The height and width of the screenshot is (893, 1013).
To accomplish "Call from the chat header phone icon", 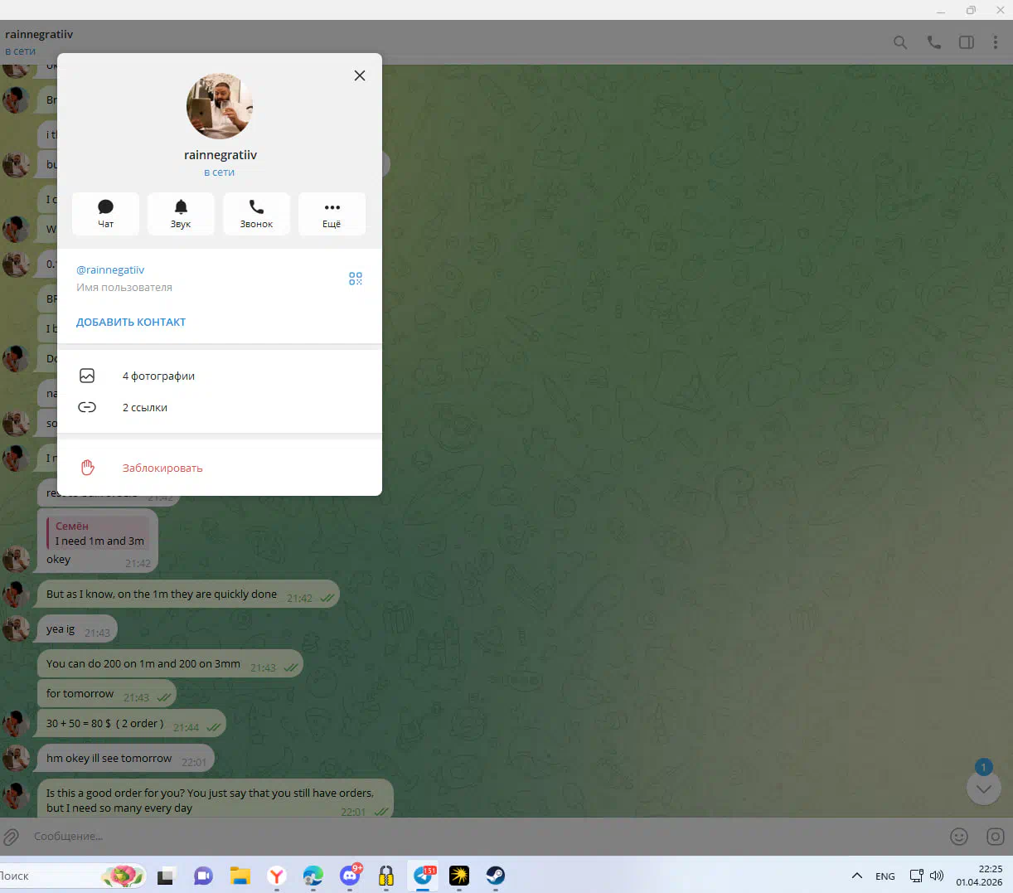I will click(x=934, y=42).
